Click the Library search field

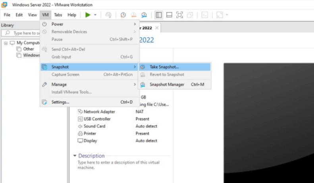[x=21, y=33]
